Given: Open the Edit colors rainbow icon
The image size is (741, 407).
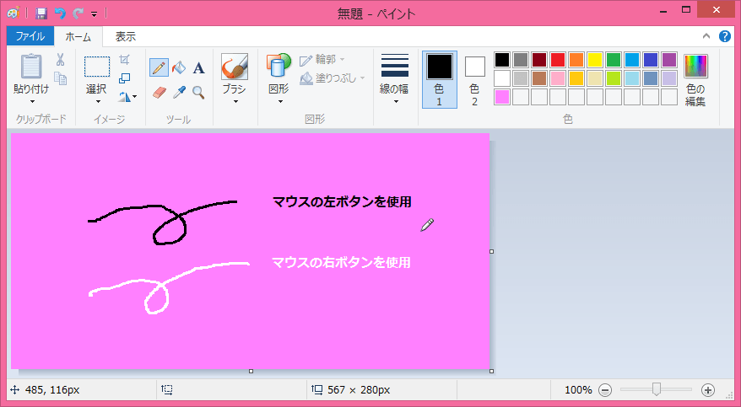Looking at the screenshot, I should click(x=695, y=66).
